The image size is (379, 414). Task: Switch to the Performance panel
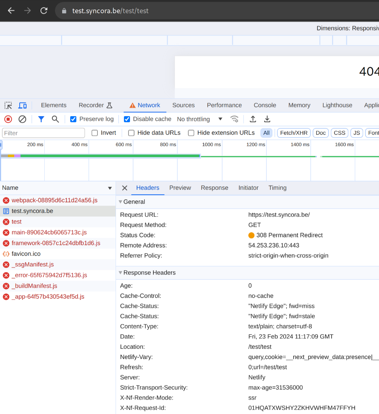click(x=224, y=105)
